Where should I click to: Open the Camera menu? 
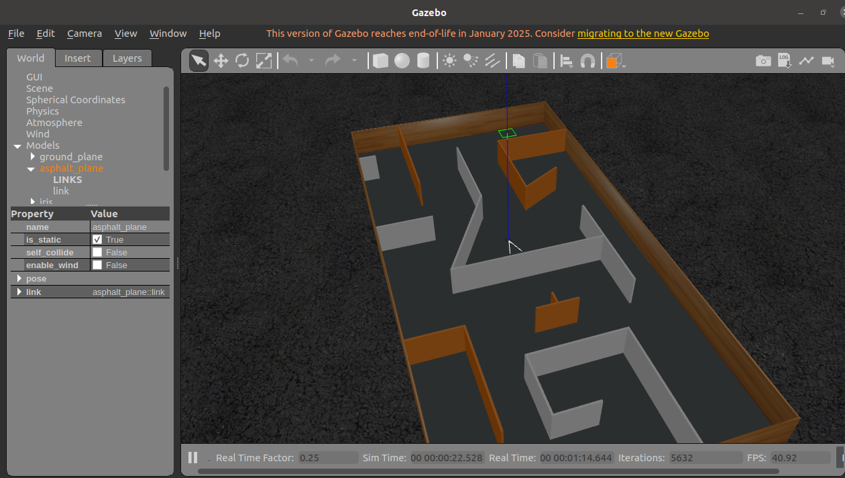pos(84,34)
